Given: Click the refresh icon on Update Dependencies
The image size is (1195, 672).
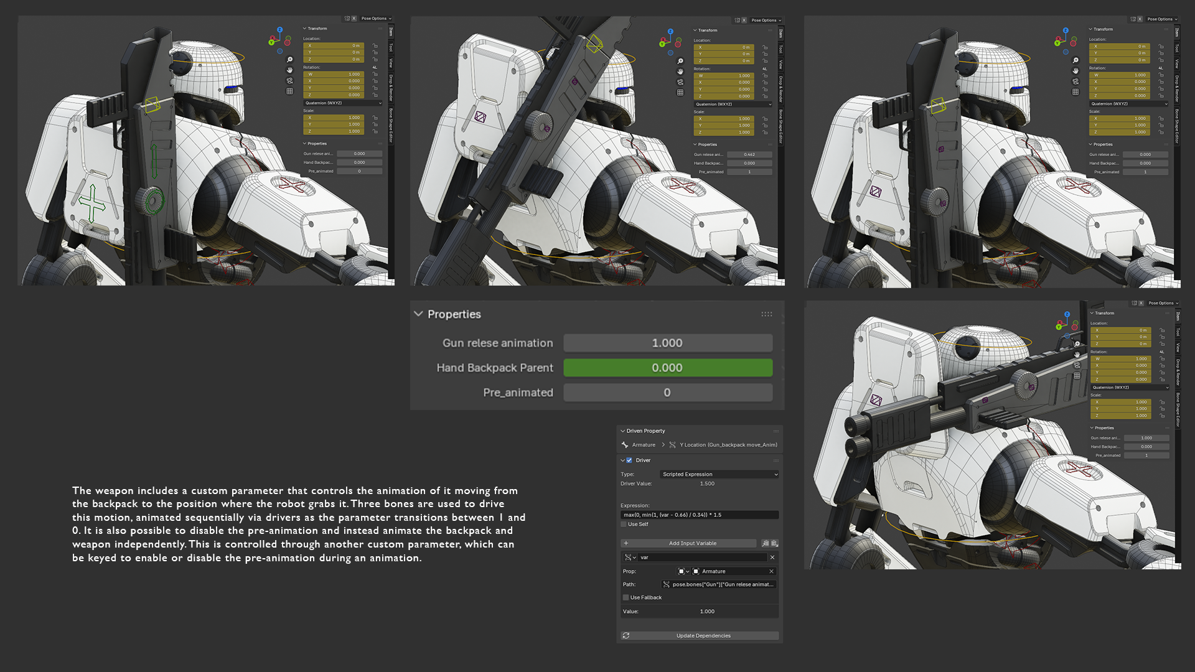Looking at the screenshot, I should (626, 635).
